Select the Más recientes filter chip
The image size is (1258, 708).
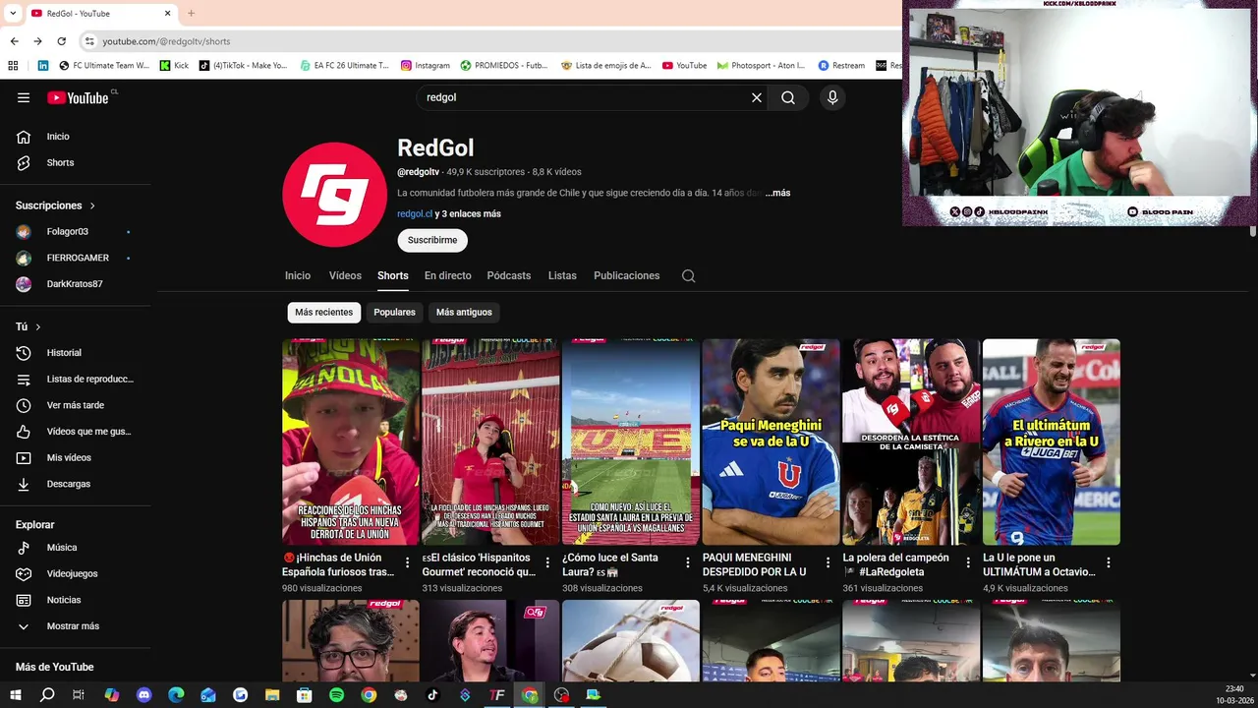tap(323, 312)
